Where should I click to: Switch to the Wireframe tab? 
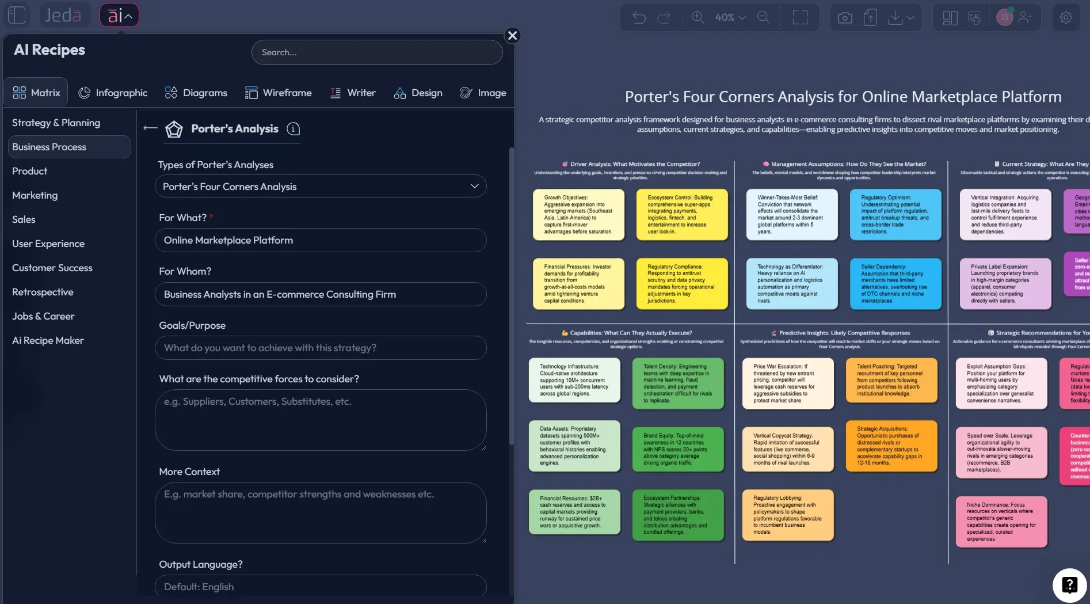(x=279, y=93)
